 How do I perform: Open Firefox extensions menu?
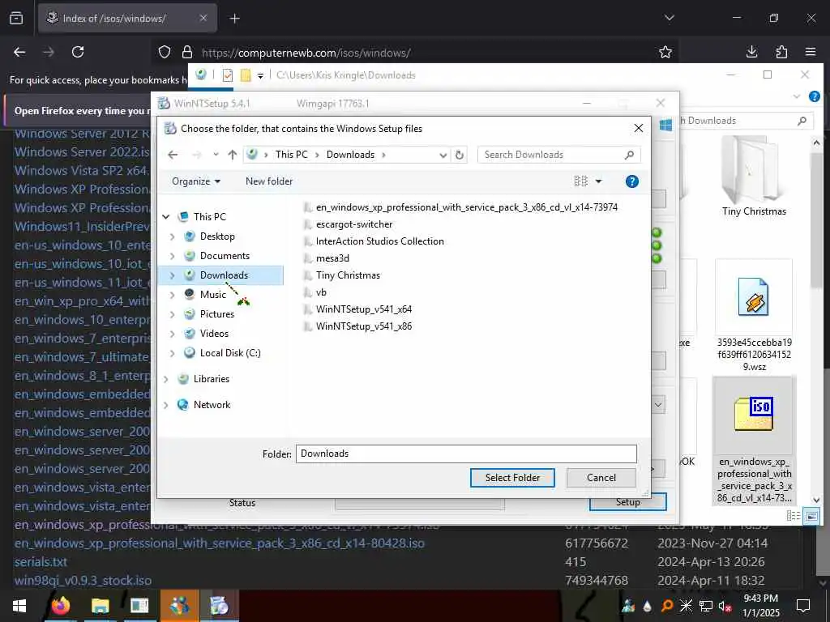[781, 52]
